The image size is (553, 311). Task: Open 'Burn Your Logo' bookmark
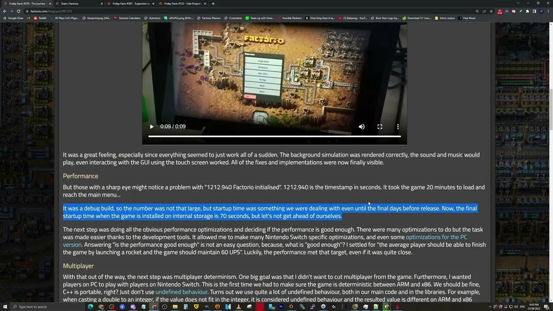coord(385,18)
